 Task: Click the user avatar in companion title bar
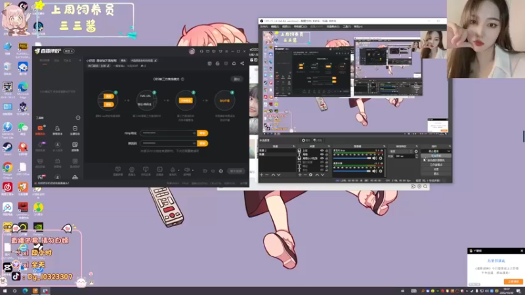pyautogui.click(x=192, y=51)
